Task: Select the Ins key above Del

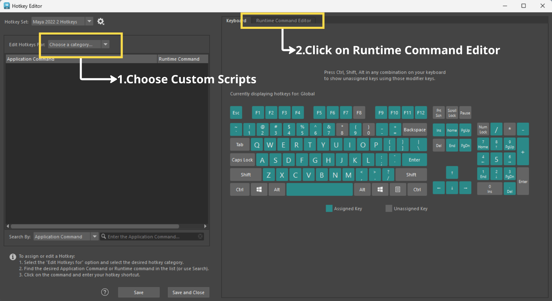Action: (x=439, y=130)
